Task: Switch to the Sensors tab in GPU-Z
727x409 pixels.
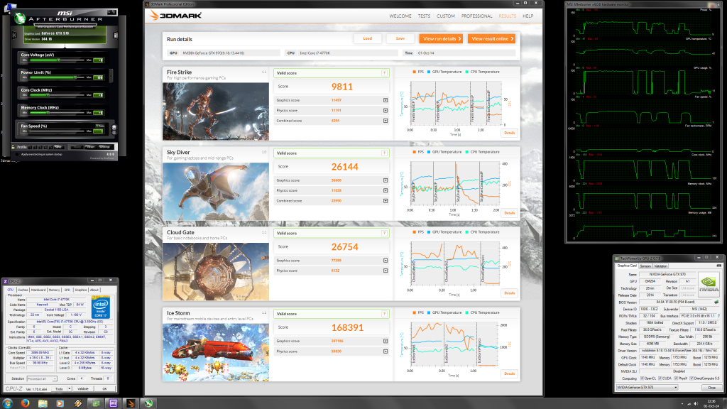Action: 645,266
